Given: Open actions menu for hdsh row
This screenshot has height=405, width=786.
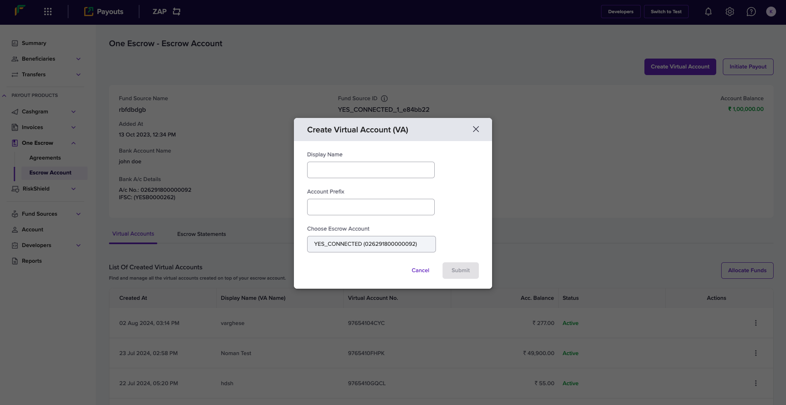Looking at the screenshot, I should point(756,383).
